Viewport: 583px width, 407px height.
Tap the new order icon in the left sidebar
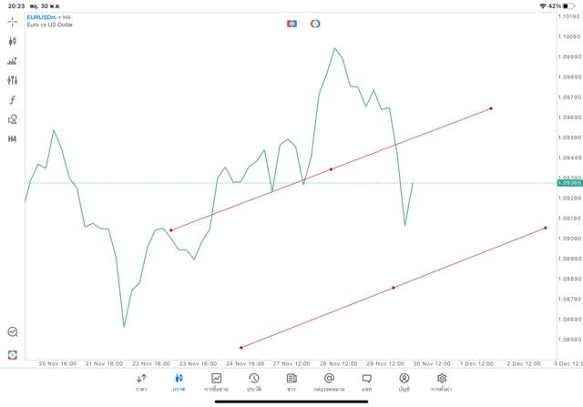point(12,354)
